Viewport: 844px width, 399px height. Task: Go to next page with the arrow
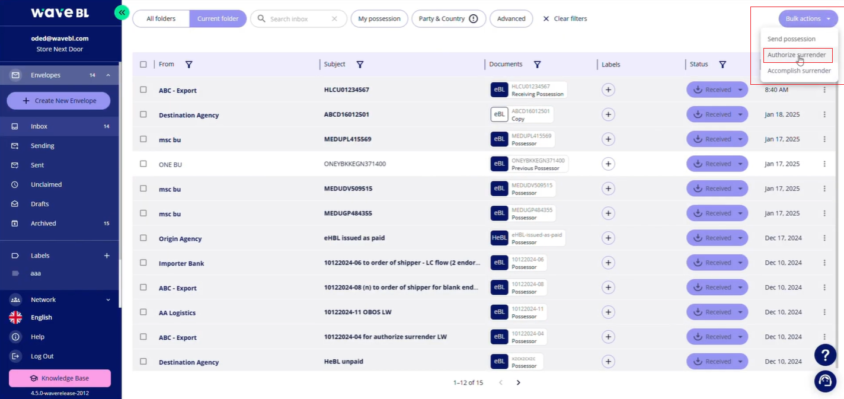tap(518, 382)
